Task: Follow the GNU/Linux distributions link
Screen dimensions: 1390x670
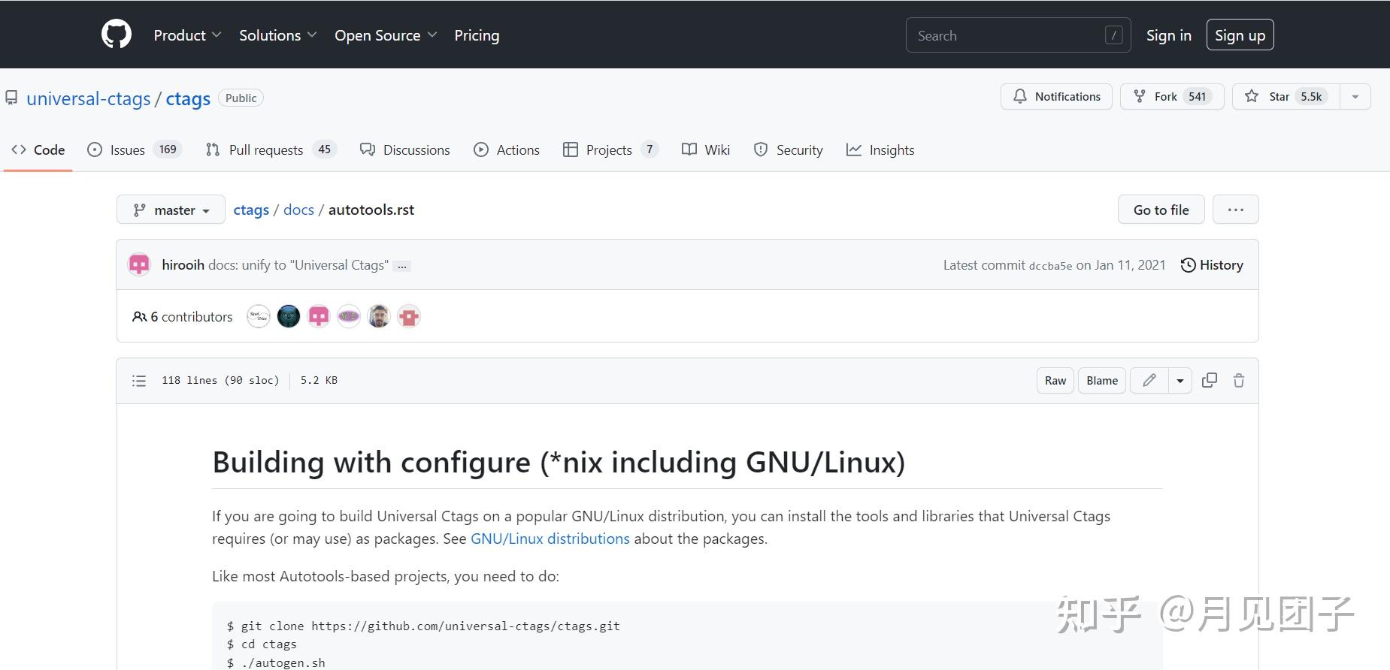Action: [550, 539]
